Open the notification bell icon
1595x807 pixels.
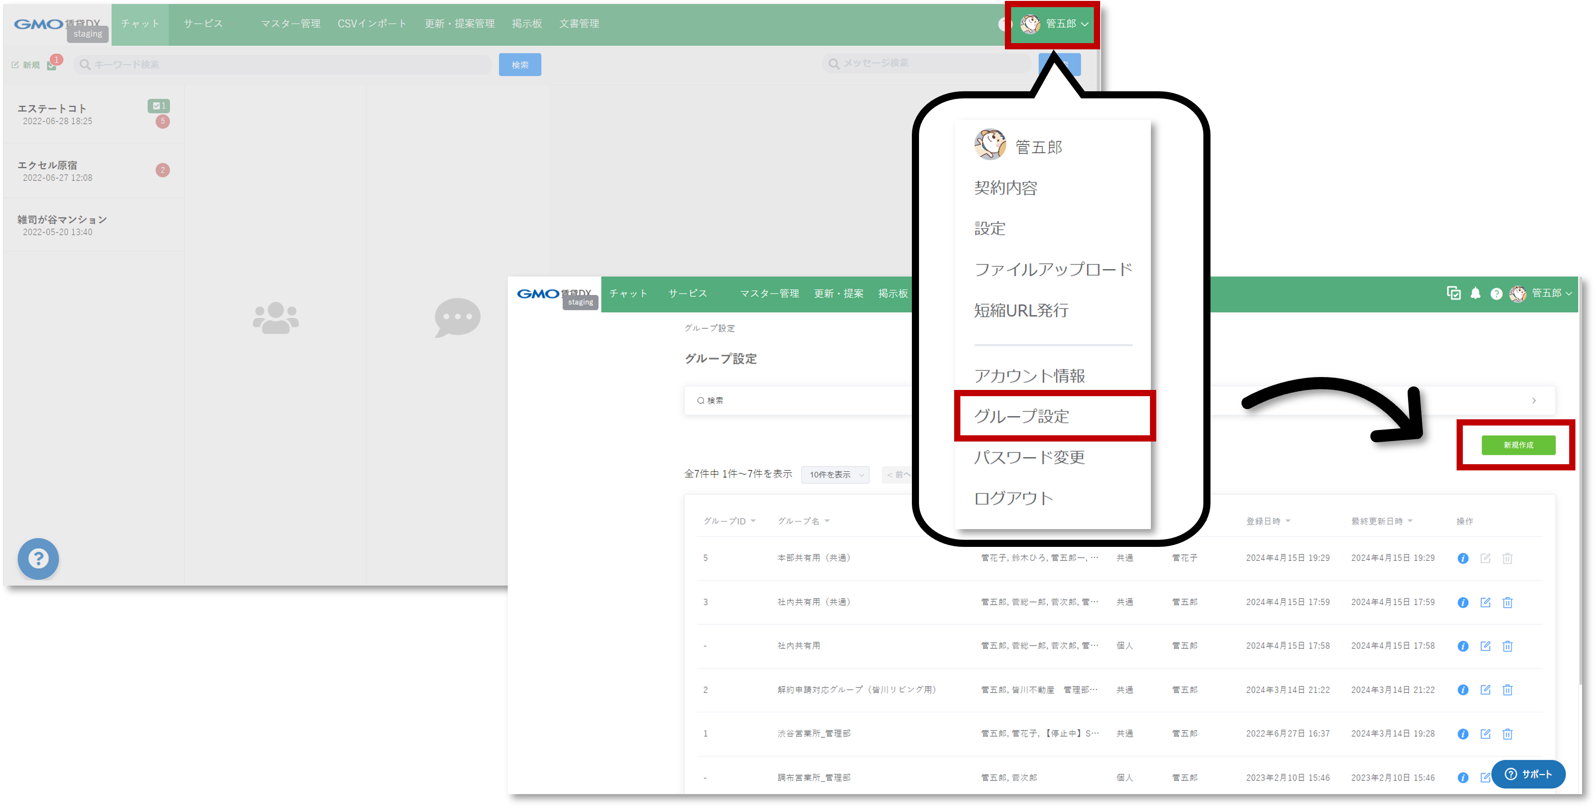1476,294
